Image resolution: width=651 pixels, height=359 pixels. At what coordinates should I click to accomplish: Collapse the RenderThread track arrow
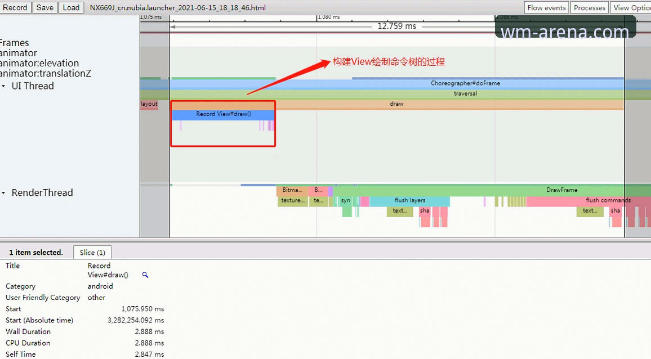click(3, 193)
